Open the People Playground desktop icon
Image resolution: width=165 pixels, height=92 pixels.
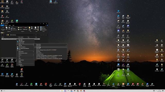(x=12, y=61)
